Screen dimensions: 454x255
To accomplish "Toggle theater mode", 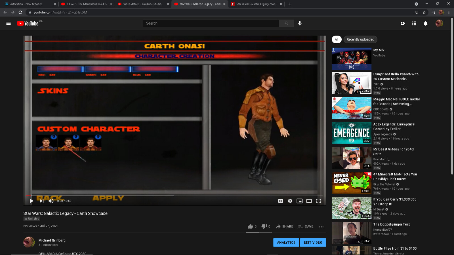I will click(x=309, y=201).
